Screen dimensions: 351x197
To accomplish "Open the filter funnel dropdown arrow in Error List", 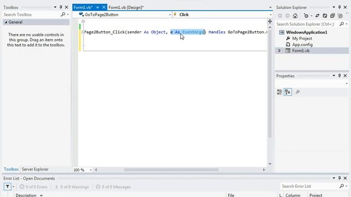I will click(x=13, y=187).
